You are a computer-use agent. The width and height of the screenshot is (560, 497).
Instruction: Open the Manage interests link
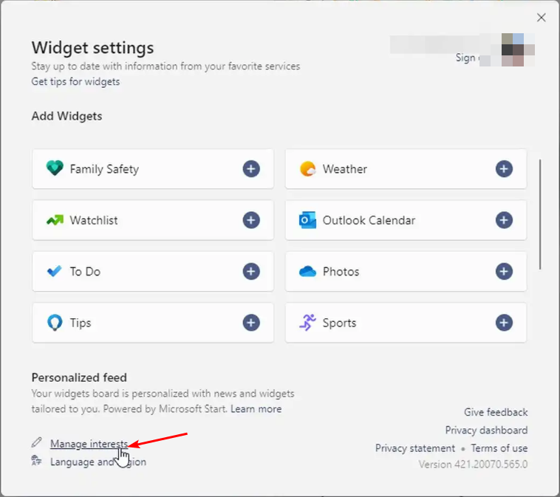(x=89, y=444)
